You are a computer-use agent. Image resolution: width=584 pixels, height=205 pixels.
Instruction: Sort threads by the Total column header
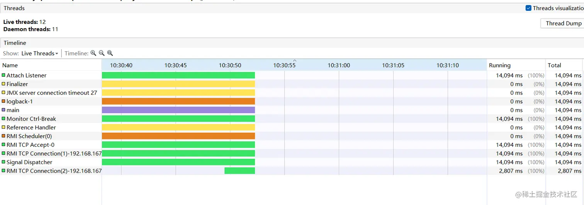[x=564, y=65]
